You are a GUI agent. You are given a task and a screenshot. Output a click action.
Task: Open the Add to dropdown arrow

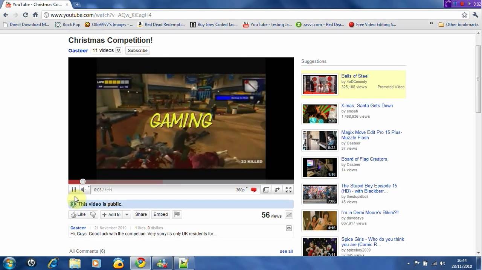tap(127, 215)
